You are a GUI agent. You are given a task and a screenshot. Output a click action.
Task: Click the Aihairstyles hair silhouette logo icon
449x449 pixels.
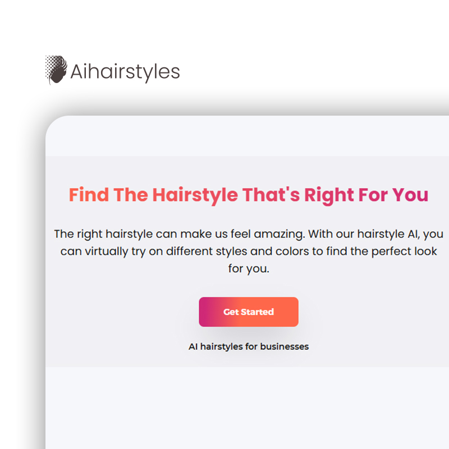pyautogui.click(x=56, y=70)
